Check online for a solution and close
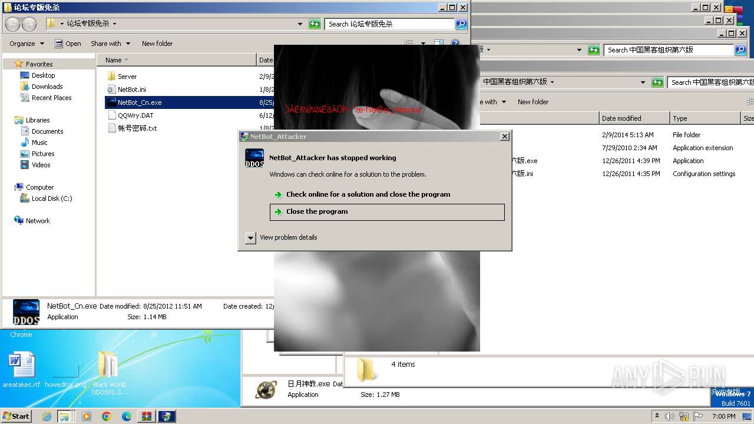The width and height of the screenshot is (754, 424). (368, 194)
